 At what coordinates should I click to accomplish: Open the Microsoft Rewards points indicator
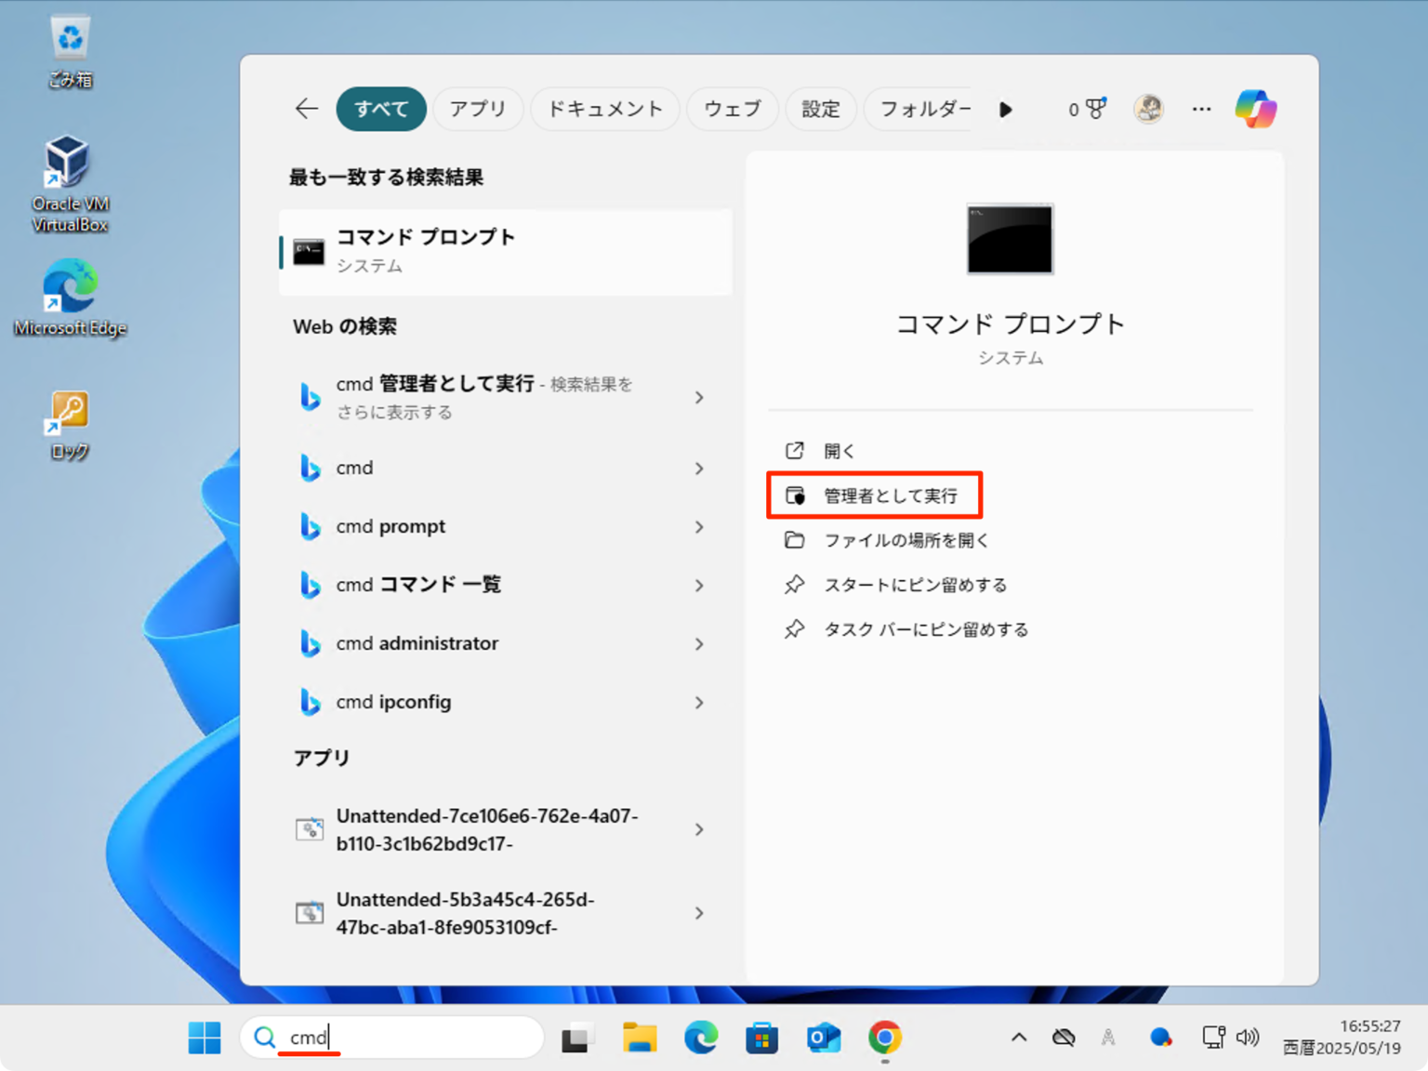pyautogui.click(x=1086, y=109)
